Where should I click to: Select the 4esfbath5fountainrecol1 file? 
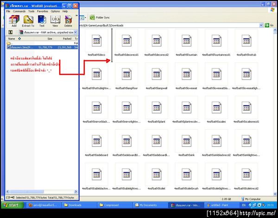[x=216, y=43]
